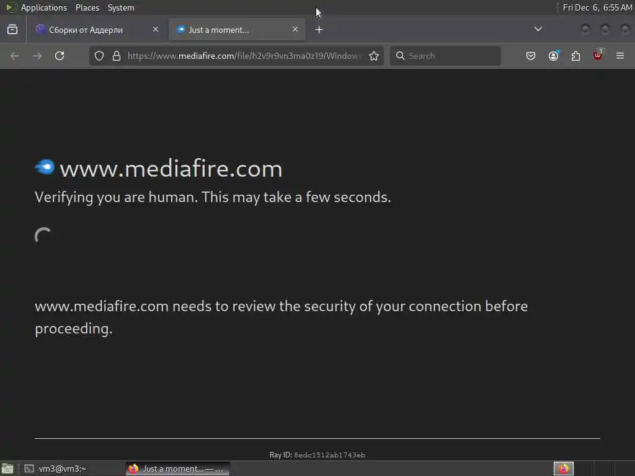
Task: Open the Places menu
Action: coord(87,7)
